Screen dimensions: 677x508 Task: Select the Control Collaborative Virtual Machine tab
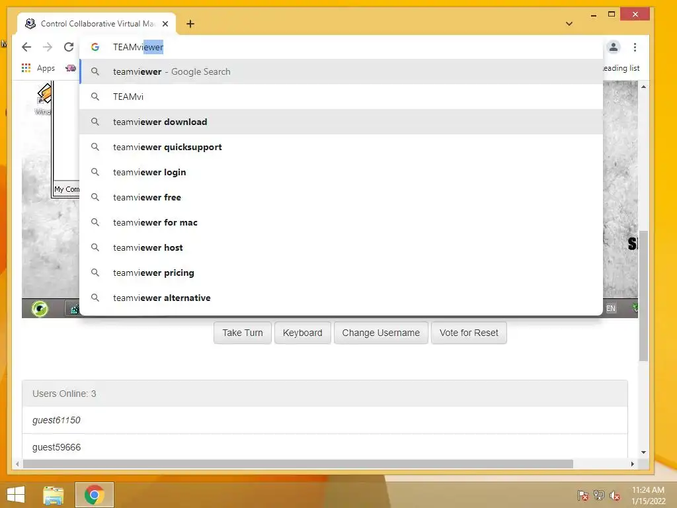[97, 24]
